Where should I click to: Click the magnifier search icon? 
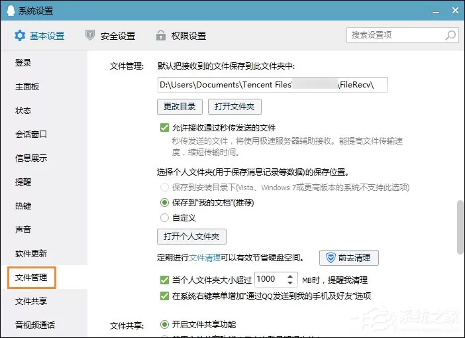450,35
